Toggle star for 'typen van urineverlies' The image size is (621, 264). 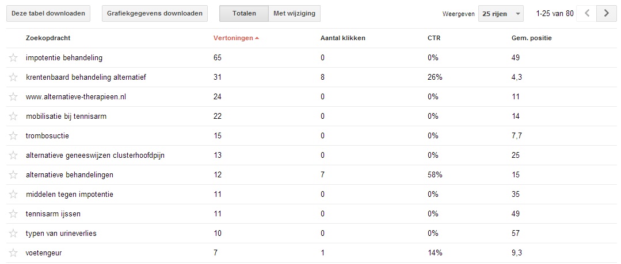tap(13, 234)
